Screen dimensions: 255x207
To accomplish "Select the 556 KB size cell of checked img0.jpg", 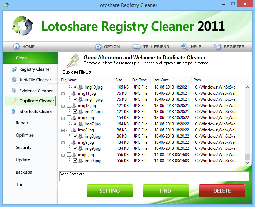I will click(123, 160).
